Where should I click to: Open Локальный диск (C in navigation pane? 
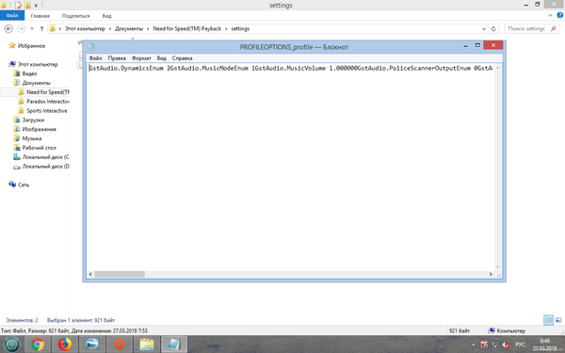pyautogui.click(x=45, y=157)
